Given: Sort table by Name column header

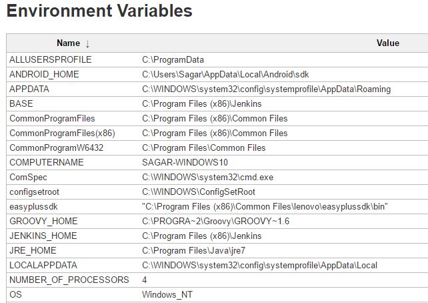Looking at the screenshot, I should pos(68,43).
